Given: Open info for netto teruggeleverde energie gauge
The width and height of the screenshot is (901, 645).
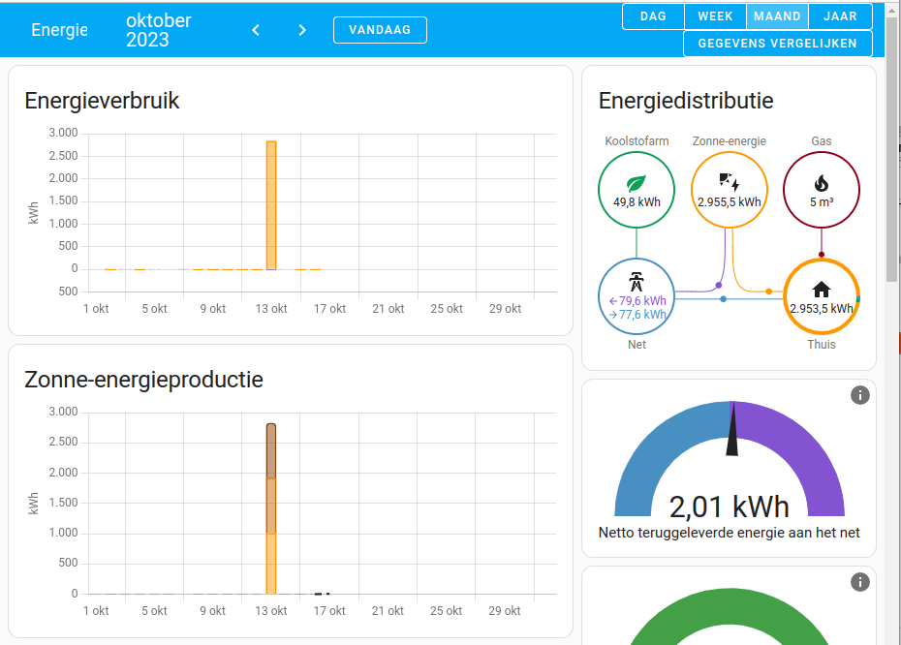Looking at the screenshot, I should coord(859,395).
